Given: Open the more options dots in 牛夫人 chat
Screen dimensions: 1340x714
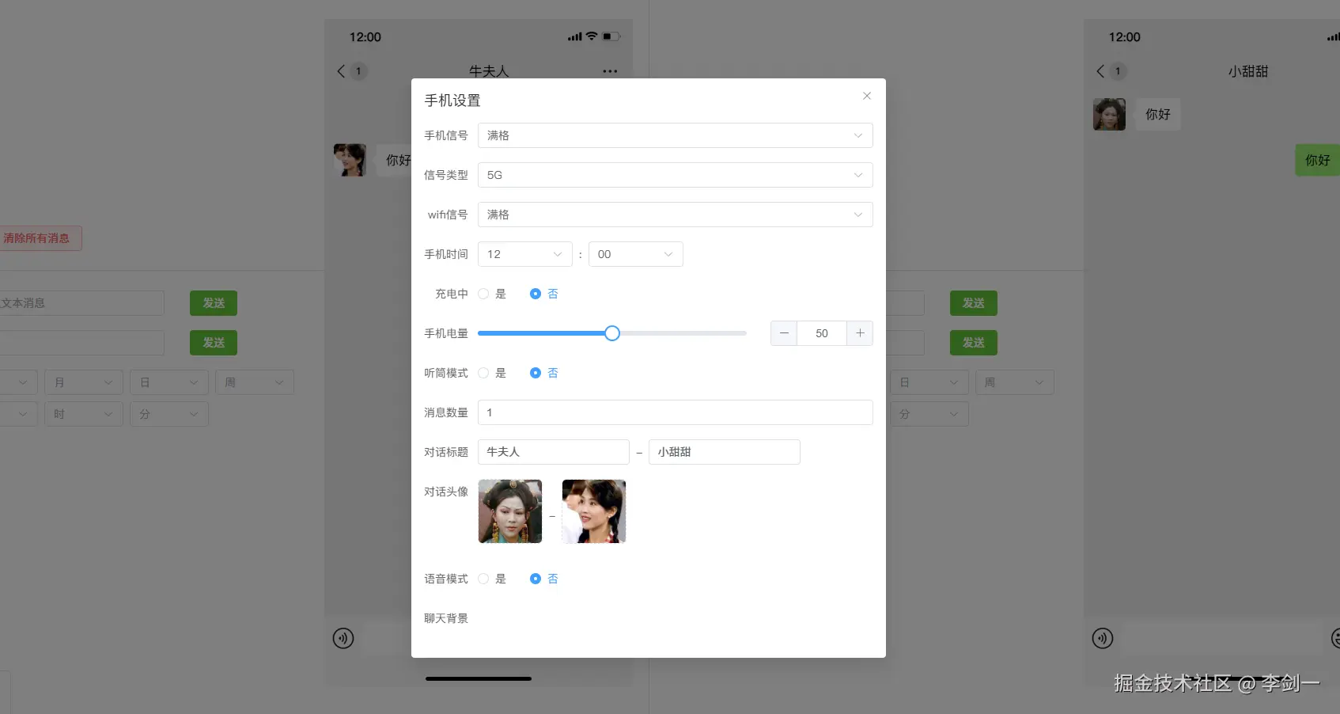Looking at the screenshot, I should click(x=610, y=71).
